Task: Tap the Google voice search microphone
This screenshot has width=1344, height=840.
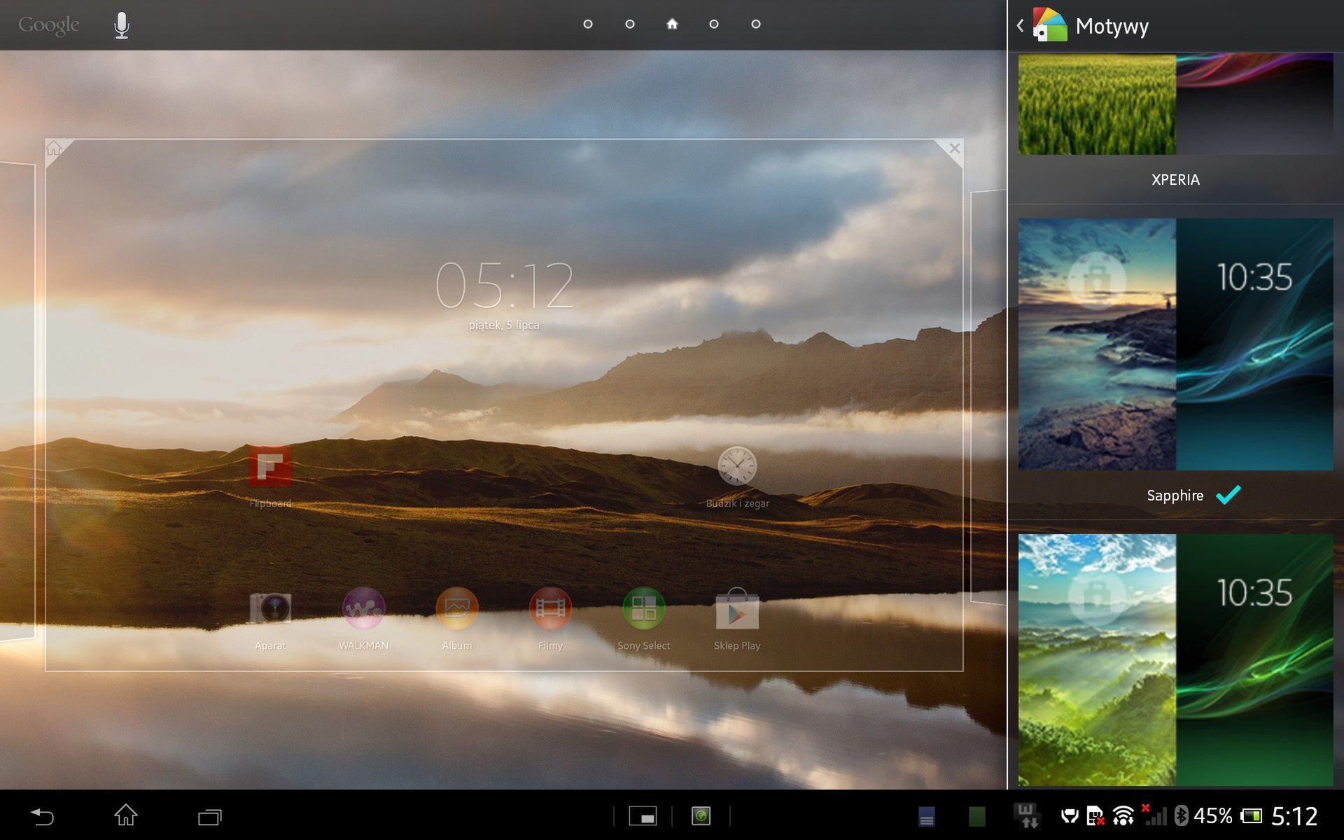Action: tap(122, 25)
